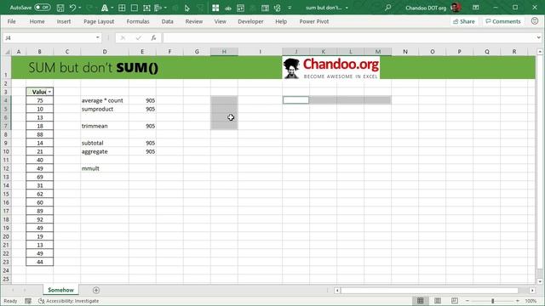This screenshot has height=306, width=545.
Task: Open the file name dropdown in title bar
Action: tap(347, 8)
